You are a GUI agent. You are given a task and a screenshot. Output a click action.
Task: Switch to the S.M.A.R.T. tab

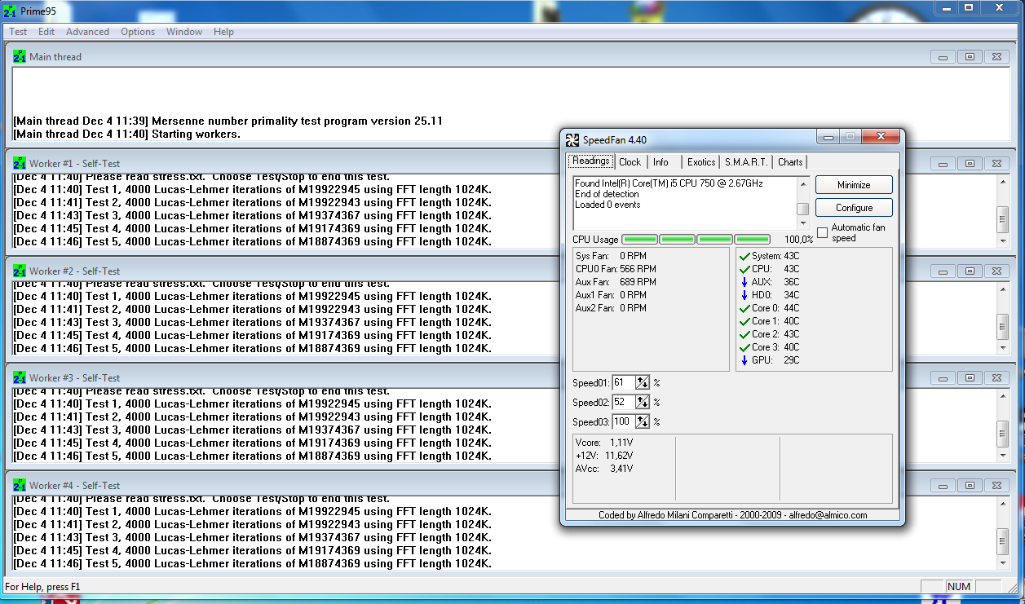[746, 162]
